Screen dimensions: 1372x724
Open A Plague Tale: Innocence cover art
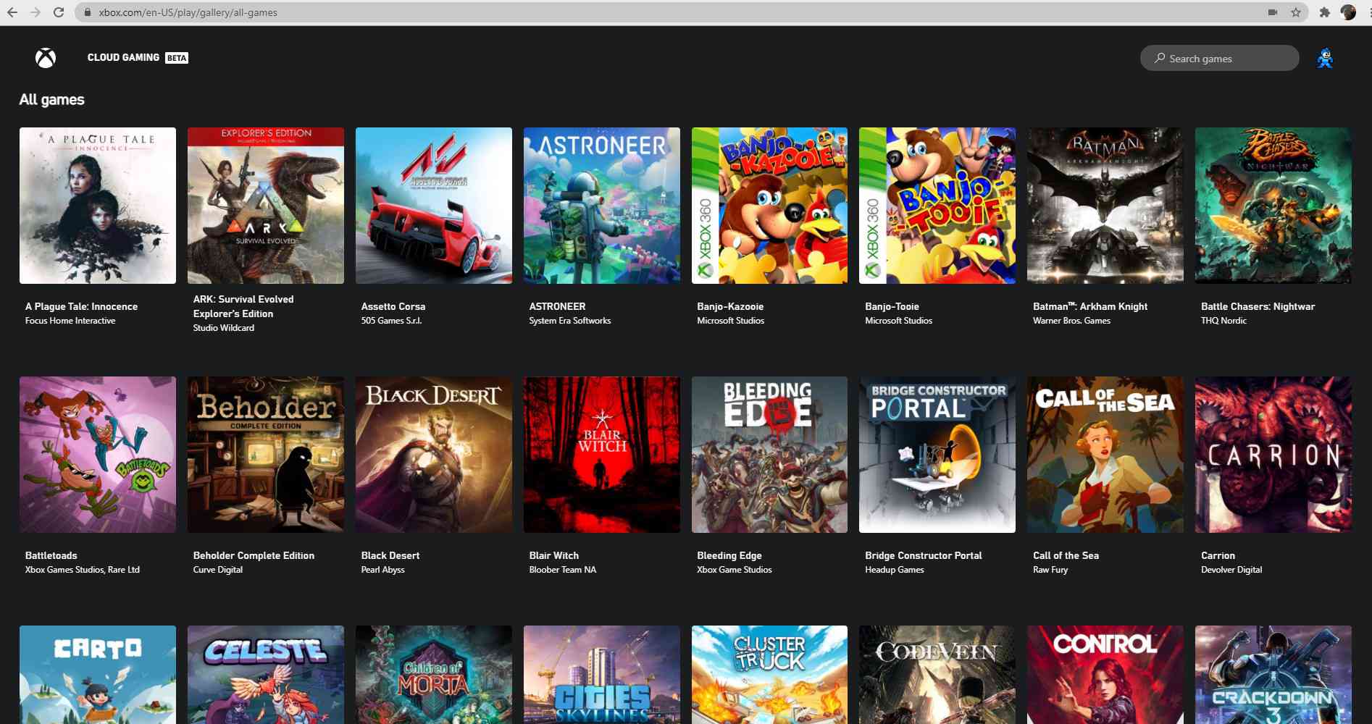(98, 206)
